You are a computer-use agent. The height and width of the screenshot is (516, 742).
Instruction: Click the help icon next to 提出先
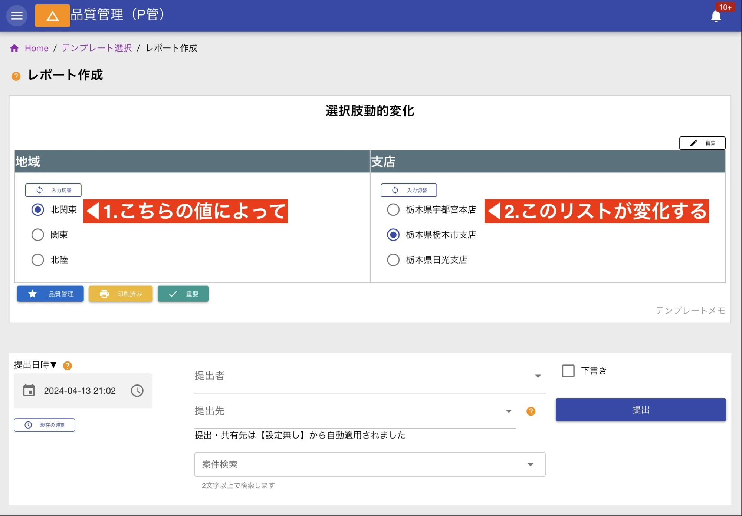pyautogui.click(x=531, y=411)
